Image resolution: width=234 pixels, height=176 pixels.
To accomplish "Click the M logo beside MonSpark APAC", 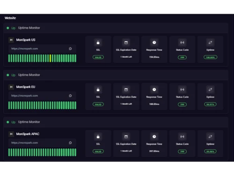I will (x=11, y=134).
